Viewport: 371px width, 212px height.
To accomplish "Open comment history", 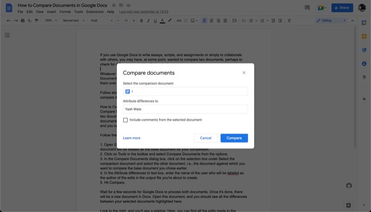I will tap(307, 7).
